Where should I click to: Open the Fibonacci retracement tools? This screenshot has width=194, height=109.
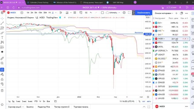pos(2,28)
